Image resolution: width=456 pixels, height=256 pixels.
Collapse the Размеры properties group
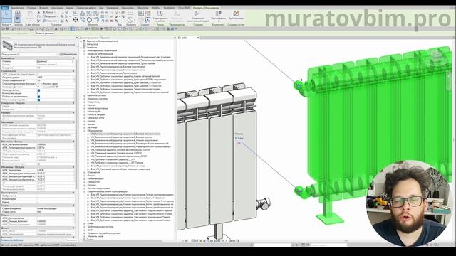click(73, 112)
